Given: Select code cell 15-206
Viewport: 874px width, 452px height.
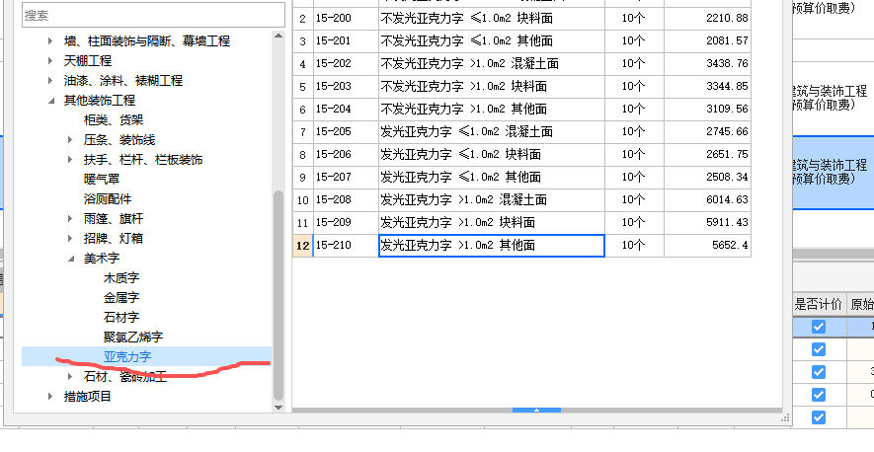Looking at the screenshot, I should [x=346, y=154].
